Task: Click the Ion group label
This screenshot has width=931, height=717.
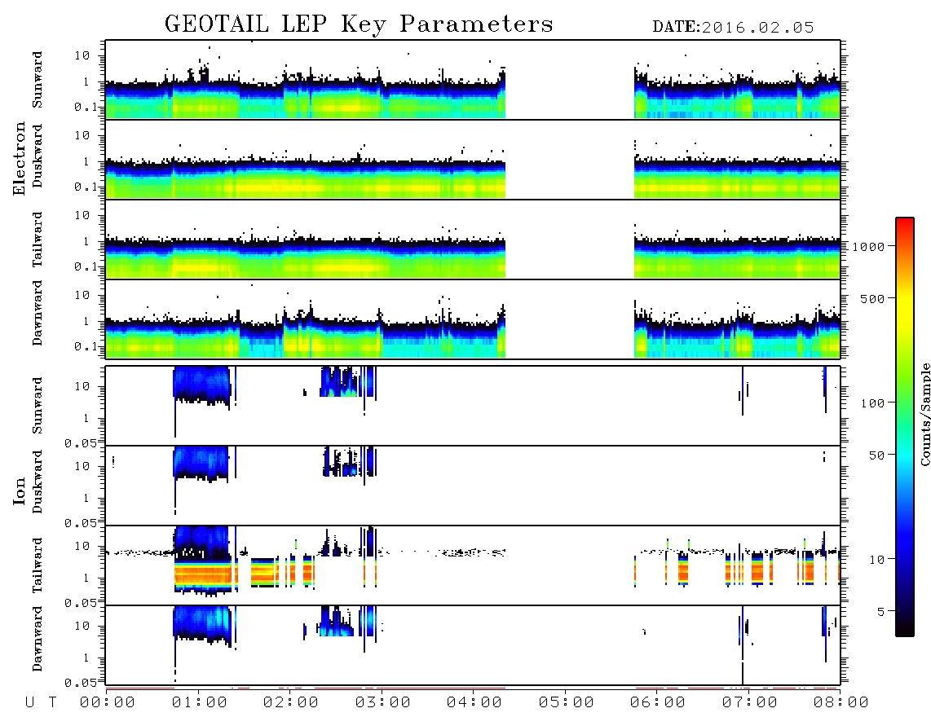Action: [19, 490]
